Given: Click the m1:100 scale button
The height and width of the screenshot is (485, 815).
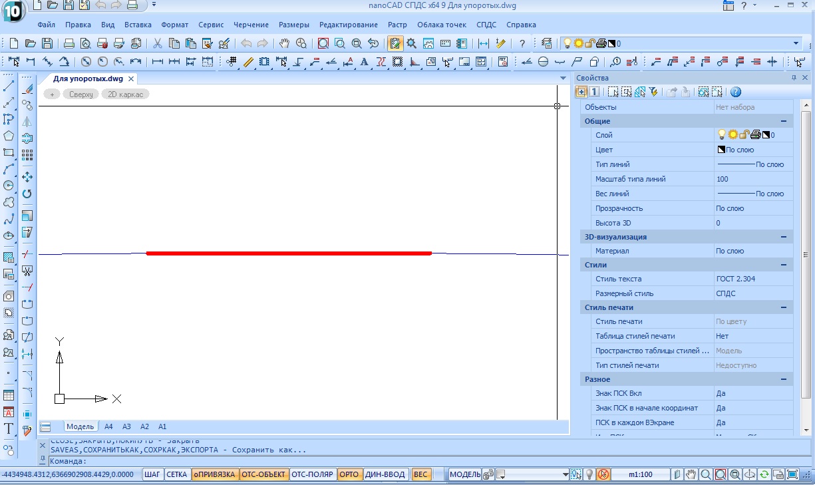Looking at the screenshot, I should click(641, 474).
